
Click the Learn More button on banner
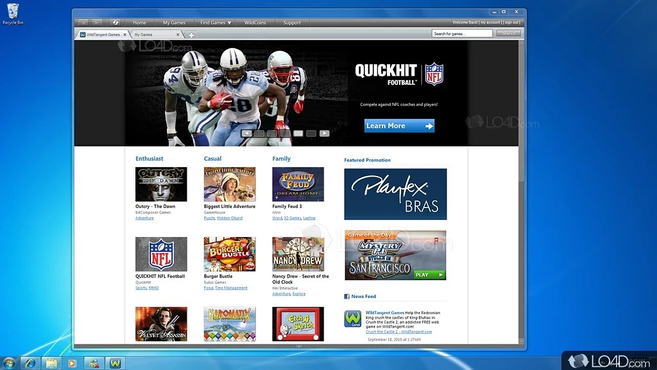(399, 125)
